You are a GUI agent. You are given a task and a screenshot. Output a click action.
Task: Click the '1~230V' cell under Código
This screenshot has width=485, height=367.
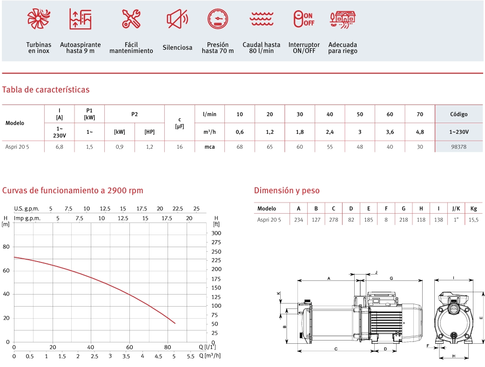coord(459,132)
